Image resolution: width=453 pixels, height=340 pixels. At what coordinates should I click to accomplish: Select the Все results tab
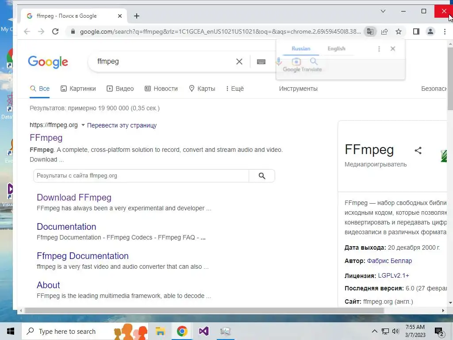click(40, 89)
